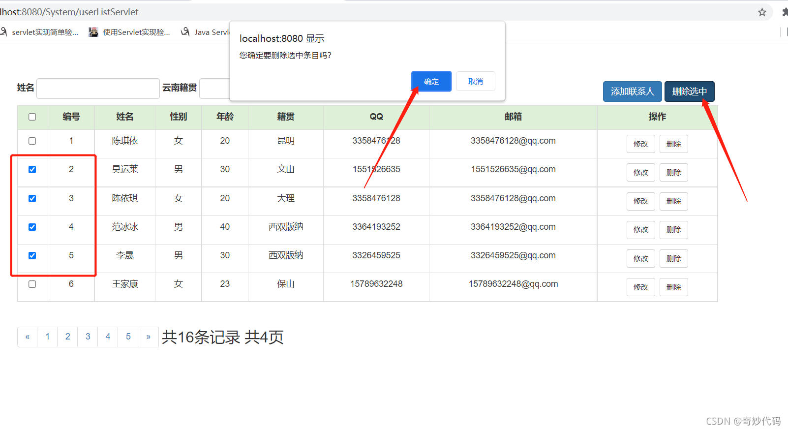
Task: Click 删除 for row 李晟
Action: [x=674, y=259]
